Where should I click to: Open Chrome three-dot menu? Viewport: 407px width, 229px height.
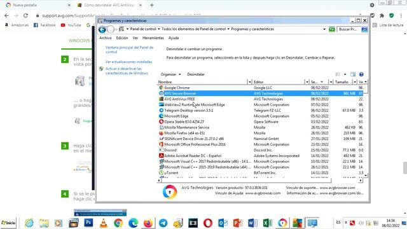[401, 15]
